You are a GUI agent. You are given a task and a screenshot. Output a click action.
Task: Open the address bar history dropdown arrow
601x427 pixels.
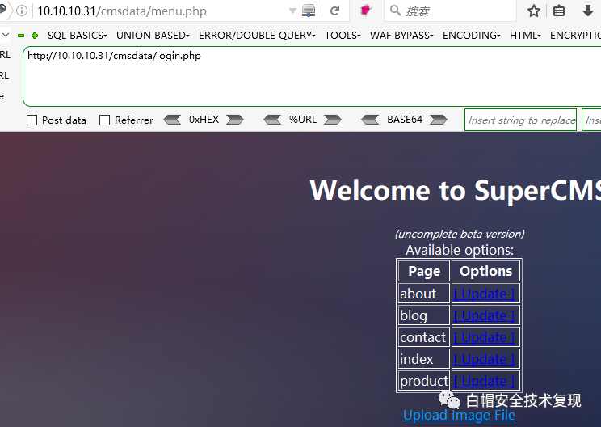tap(292, 11)
